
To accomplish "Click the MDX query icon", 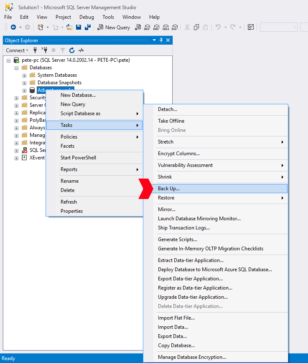I will pyautogui.click(x=147, y=27).
